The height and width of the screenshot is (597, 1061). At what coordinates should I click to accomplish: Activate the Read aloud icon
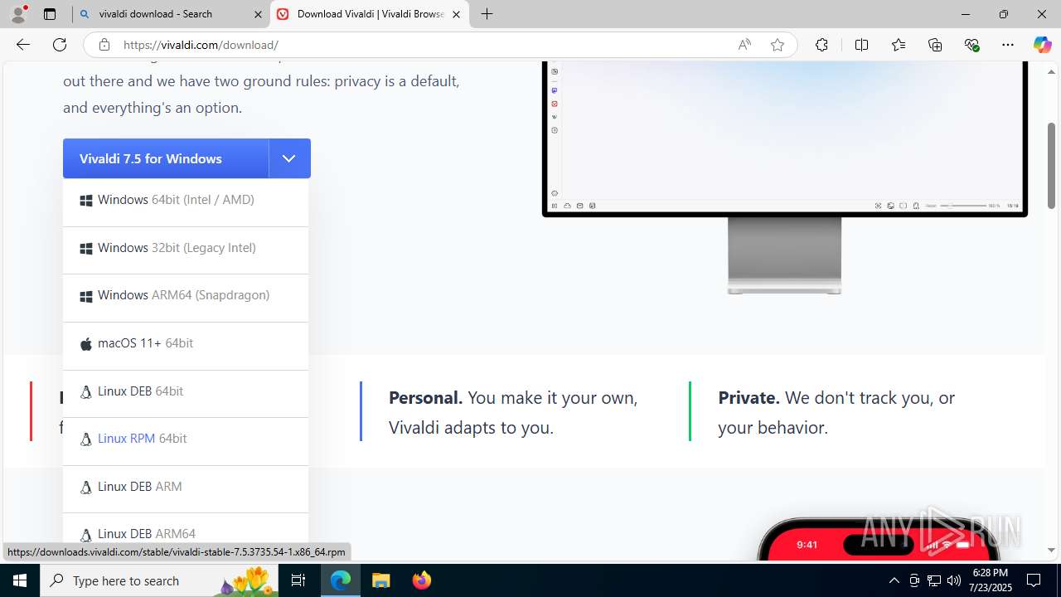(x=744, y=45)
